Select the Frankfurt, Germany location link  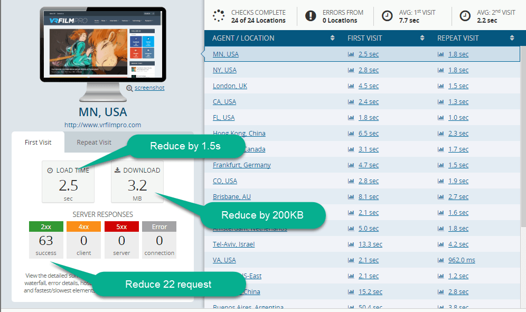coord(241,165)
